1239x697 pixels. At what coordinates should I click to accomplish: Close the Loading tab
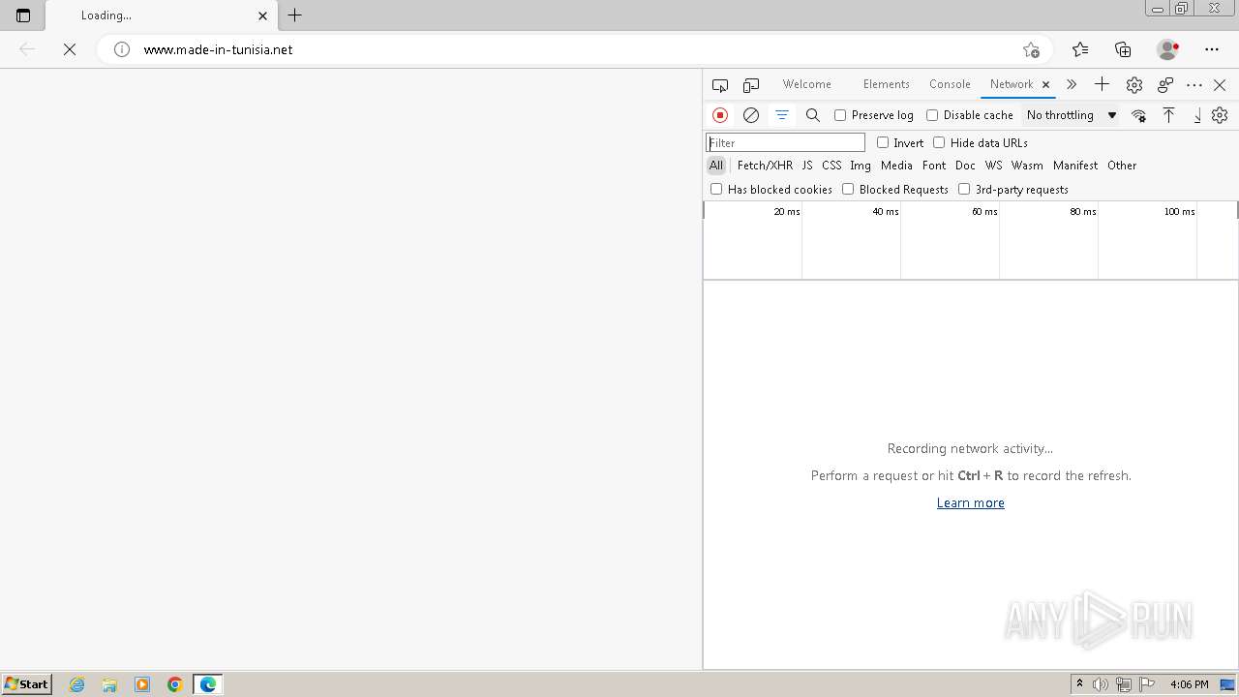262,15
